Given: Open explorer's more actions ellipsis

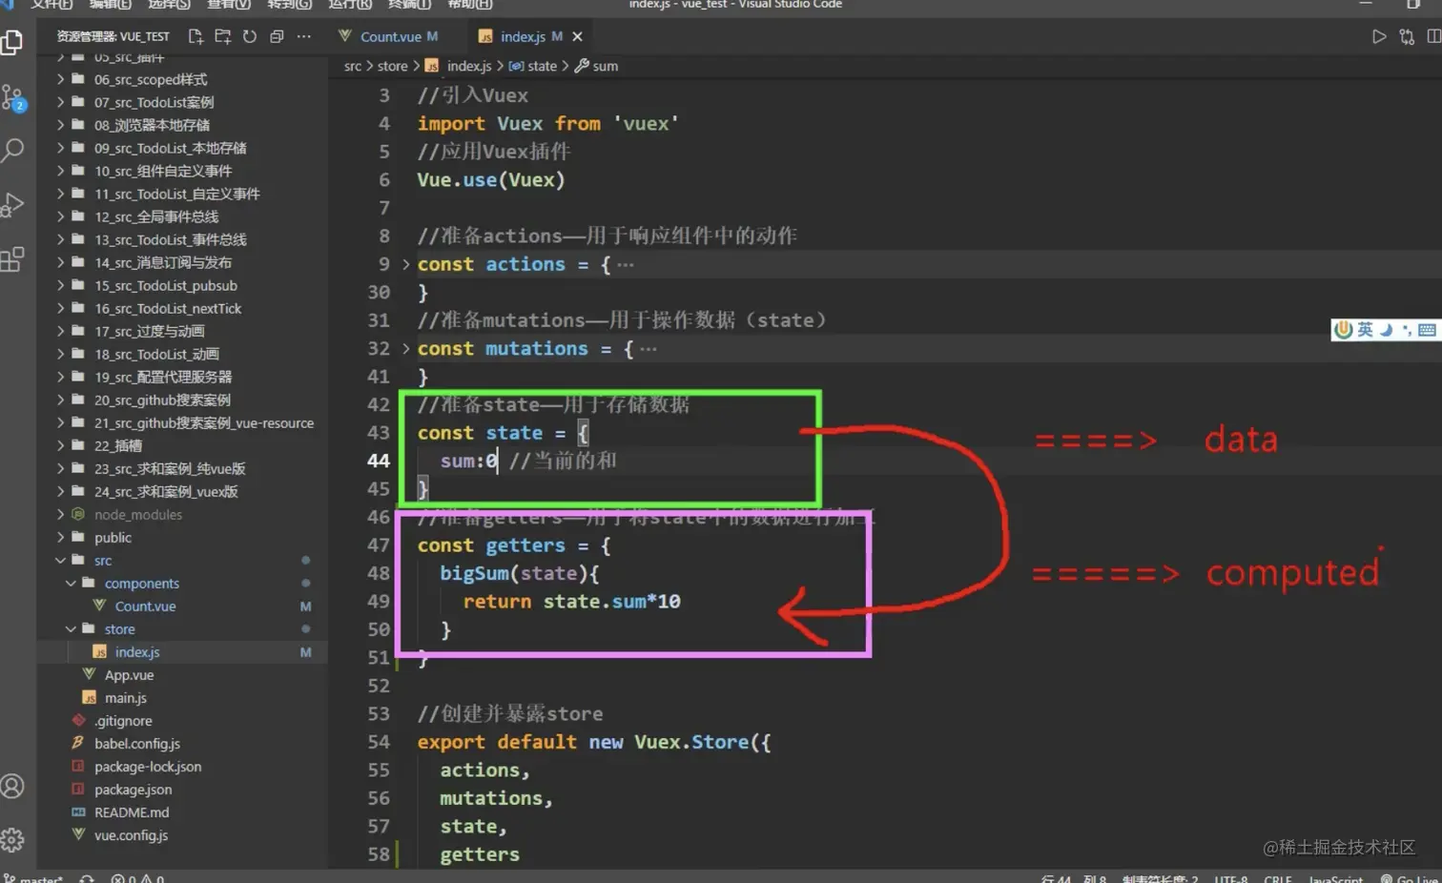Looking at the screenshot, I should (303, 36).
